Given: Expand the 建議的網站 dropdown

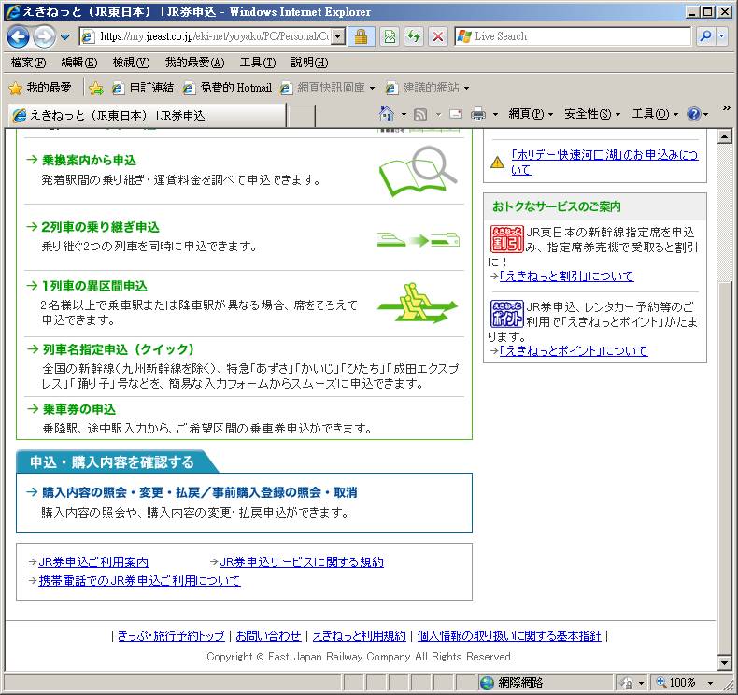Looking at the screenshot, I should click(466, 88).
